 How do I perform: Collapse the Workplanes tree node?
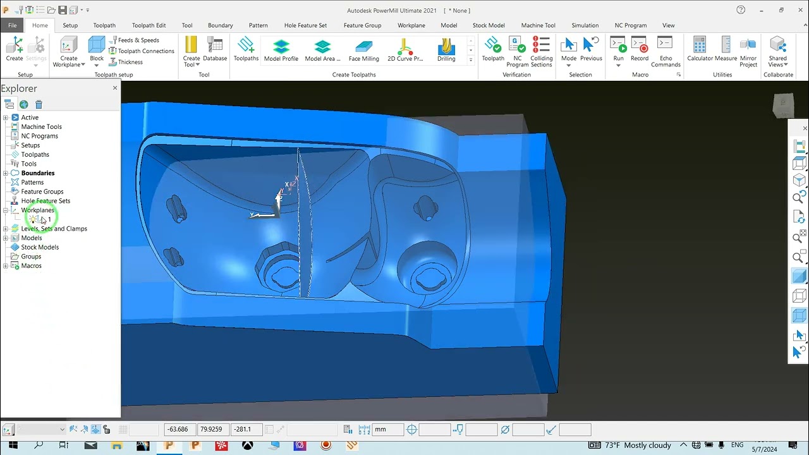coord(6,210)
